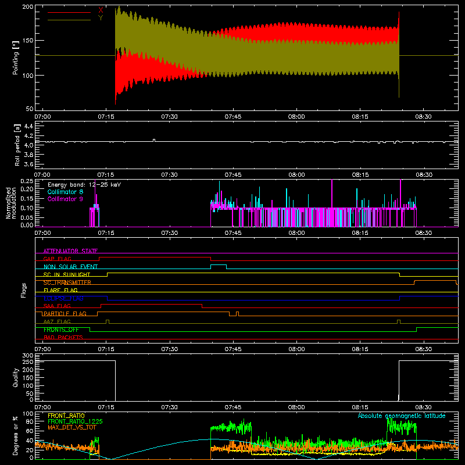Click the MAX_DET_VS_TOT legend entry
The height and width of the screenshot is (465, 465).
tap(72, 427)
